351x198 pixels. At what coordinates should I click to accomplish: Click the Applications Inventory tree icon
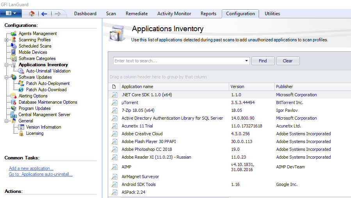tap(14, 65)
